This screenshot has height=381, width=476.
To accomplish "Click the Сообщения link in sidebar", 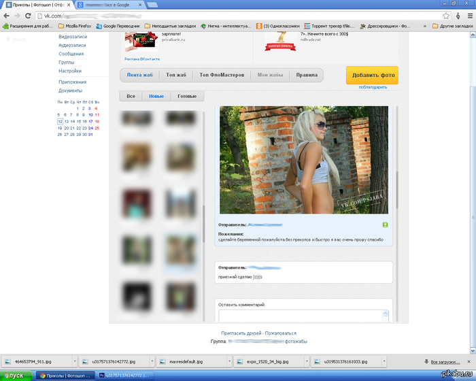I will pyautogui.click(x=71, y=54).
